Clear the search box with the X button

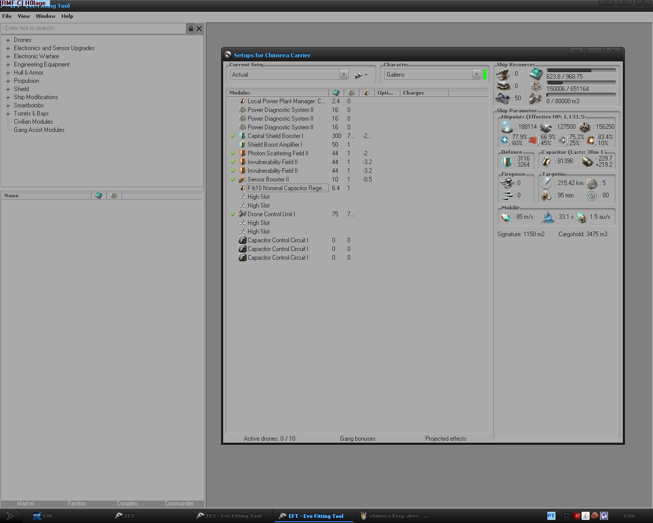click(199, 29)
